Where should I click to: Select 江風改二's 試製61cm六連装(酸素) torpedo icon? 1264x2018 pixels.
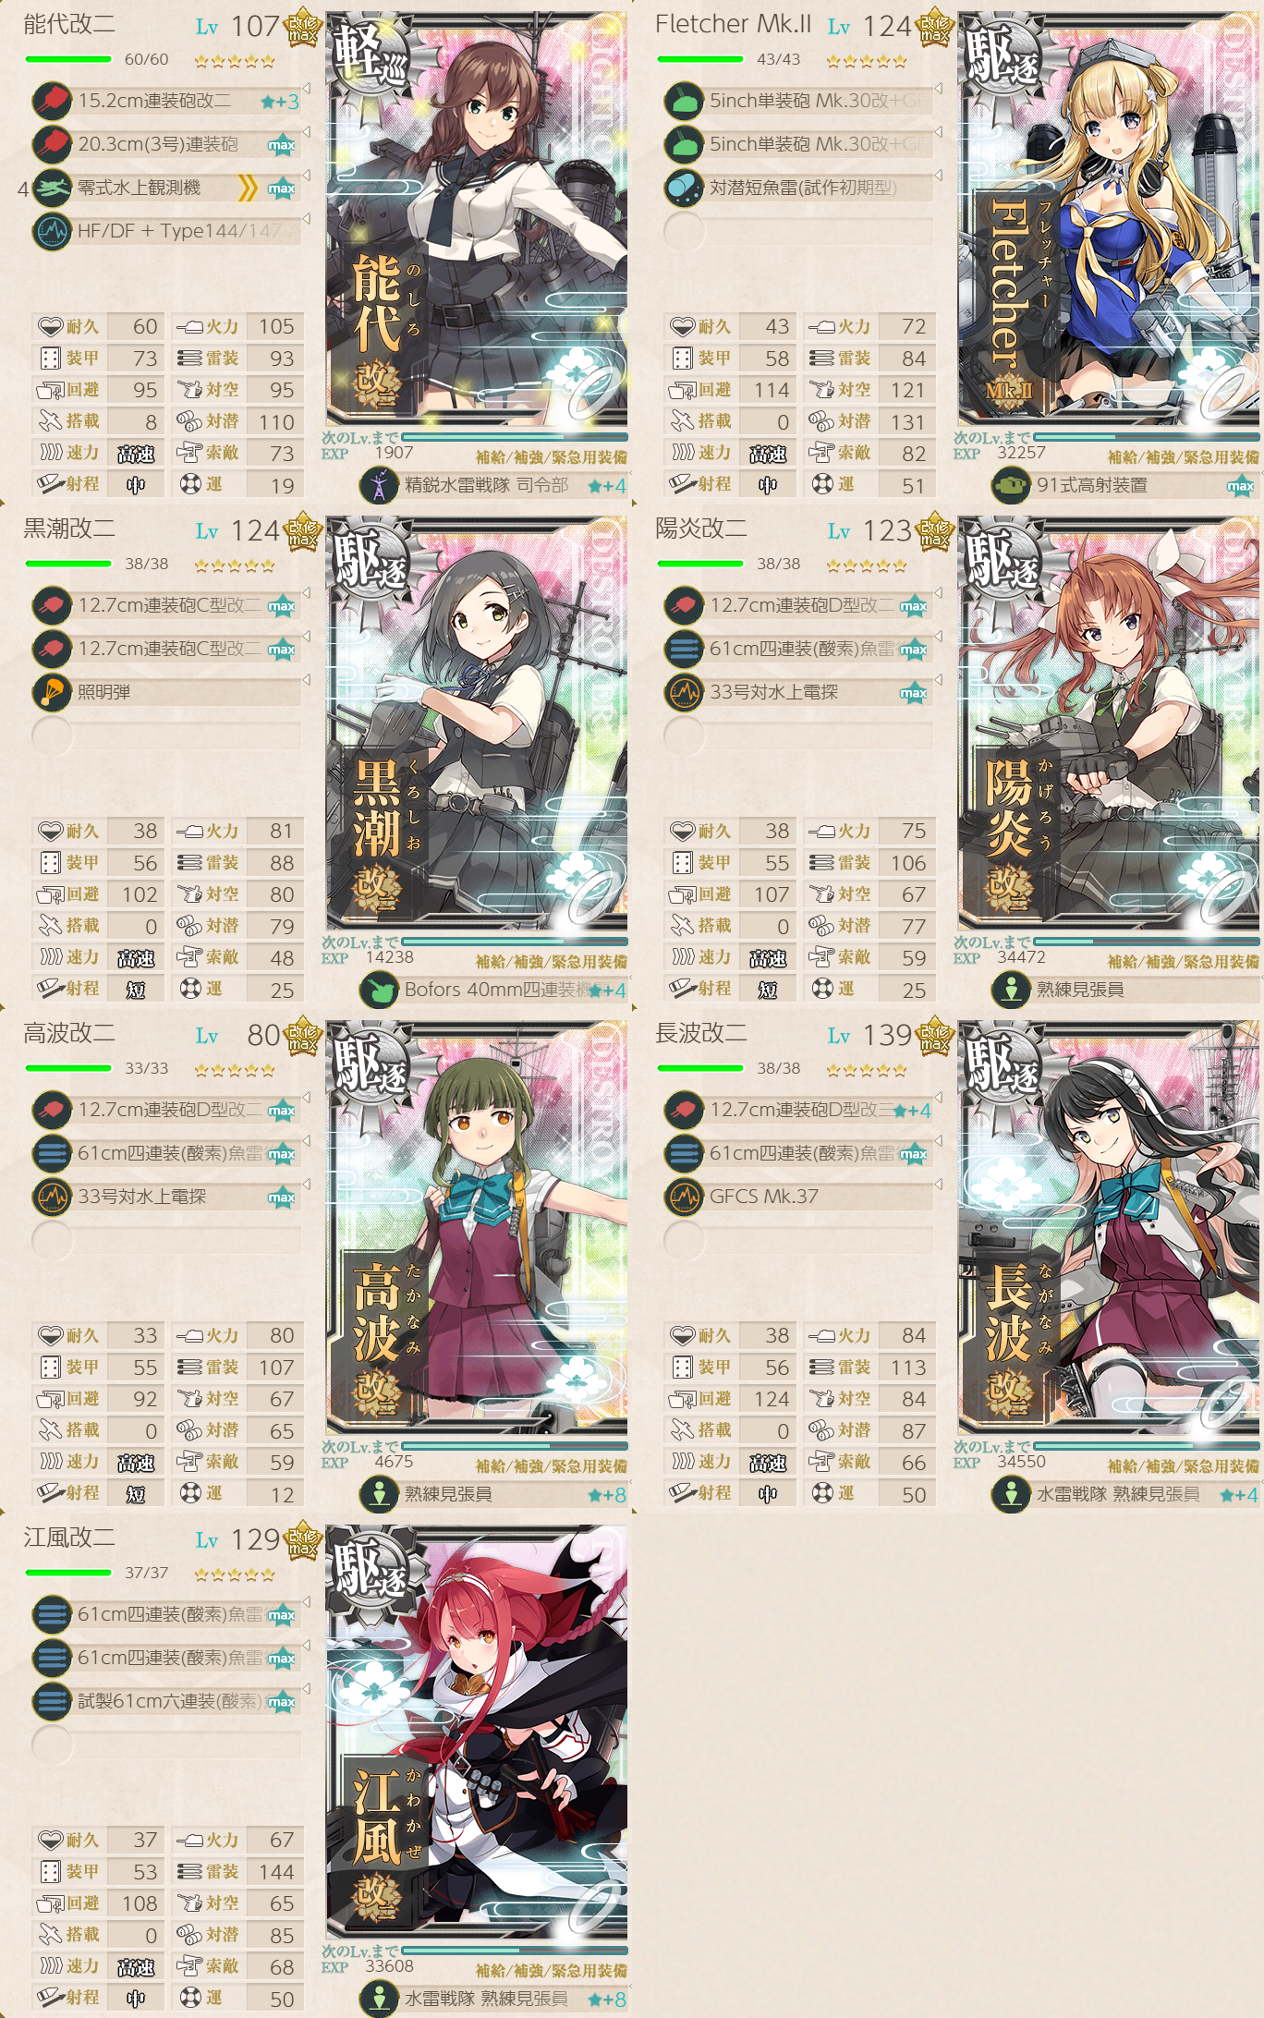[52, 1701]
